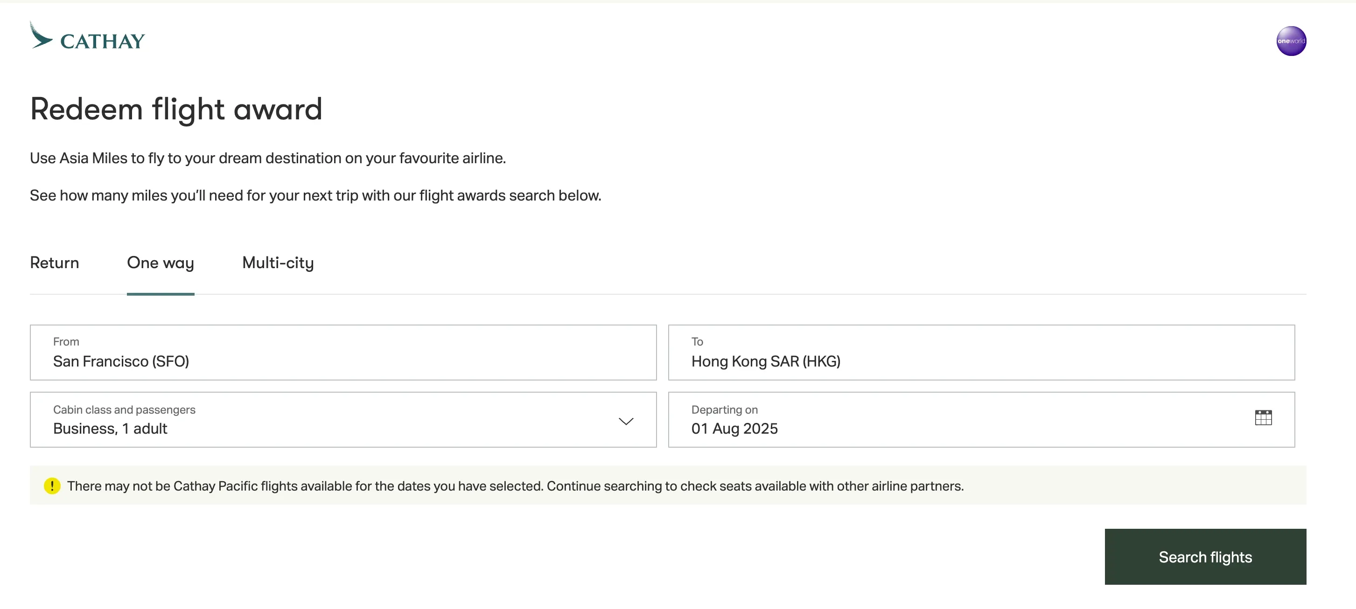Open the oneworld alliance badge
The width and height of the screenshot is (1356, 609).
coord(1291,41)
